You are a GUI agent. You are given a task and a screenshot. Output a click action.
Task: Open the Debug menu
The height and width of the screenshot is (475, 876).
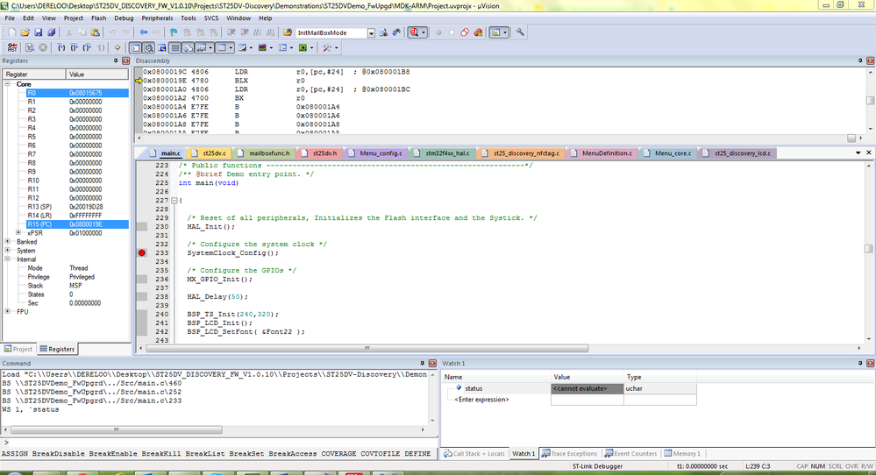click(124, 18)
